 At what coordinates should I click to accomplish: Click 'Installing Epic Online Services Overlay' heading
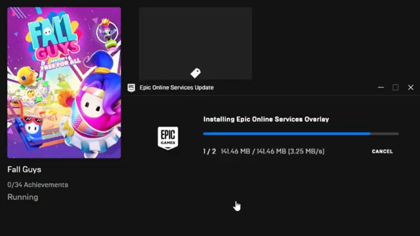click(x=266, y=120)
